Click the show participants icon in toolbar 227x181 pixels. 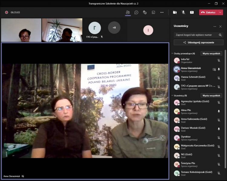128,12
